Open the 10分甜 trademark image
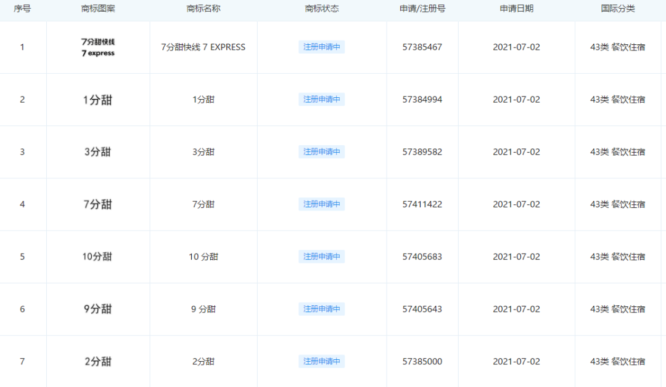This screenshot has height=387, width=666. click(97, 257)
